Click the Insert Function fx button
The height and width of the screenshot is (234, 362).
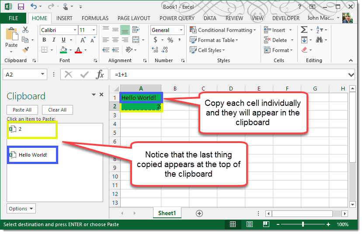(x=100, y=74)
